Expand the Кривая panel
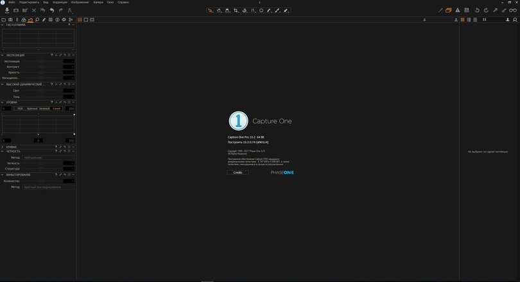Screen dimensions: 520x282 click(x=3, y=147)
